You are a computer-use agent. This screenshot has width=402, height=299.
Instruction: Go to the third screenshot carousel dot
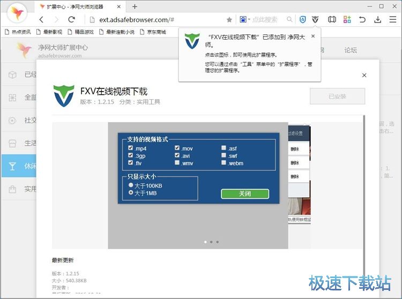click(x=218, y=242)
